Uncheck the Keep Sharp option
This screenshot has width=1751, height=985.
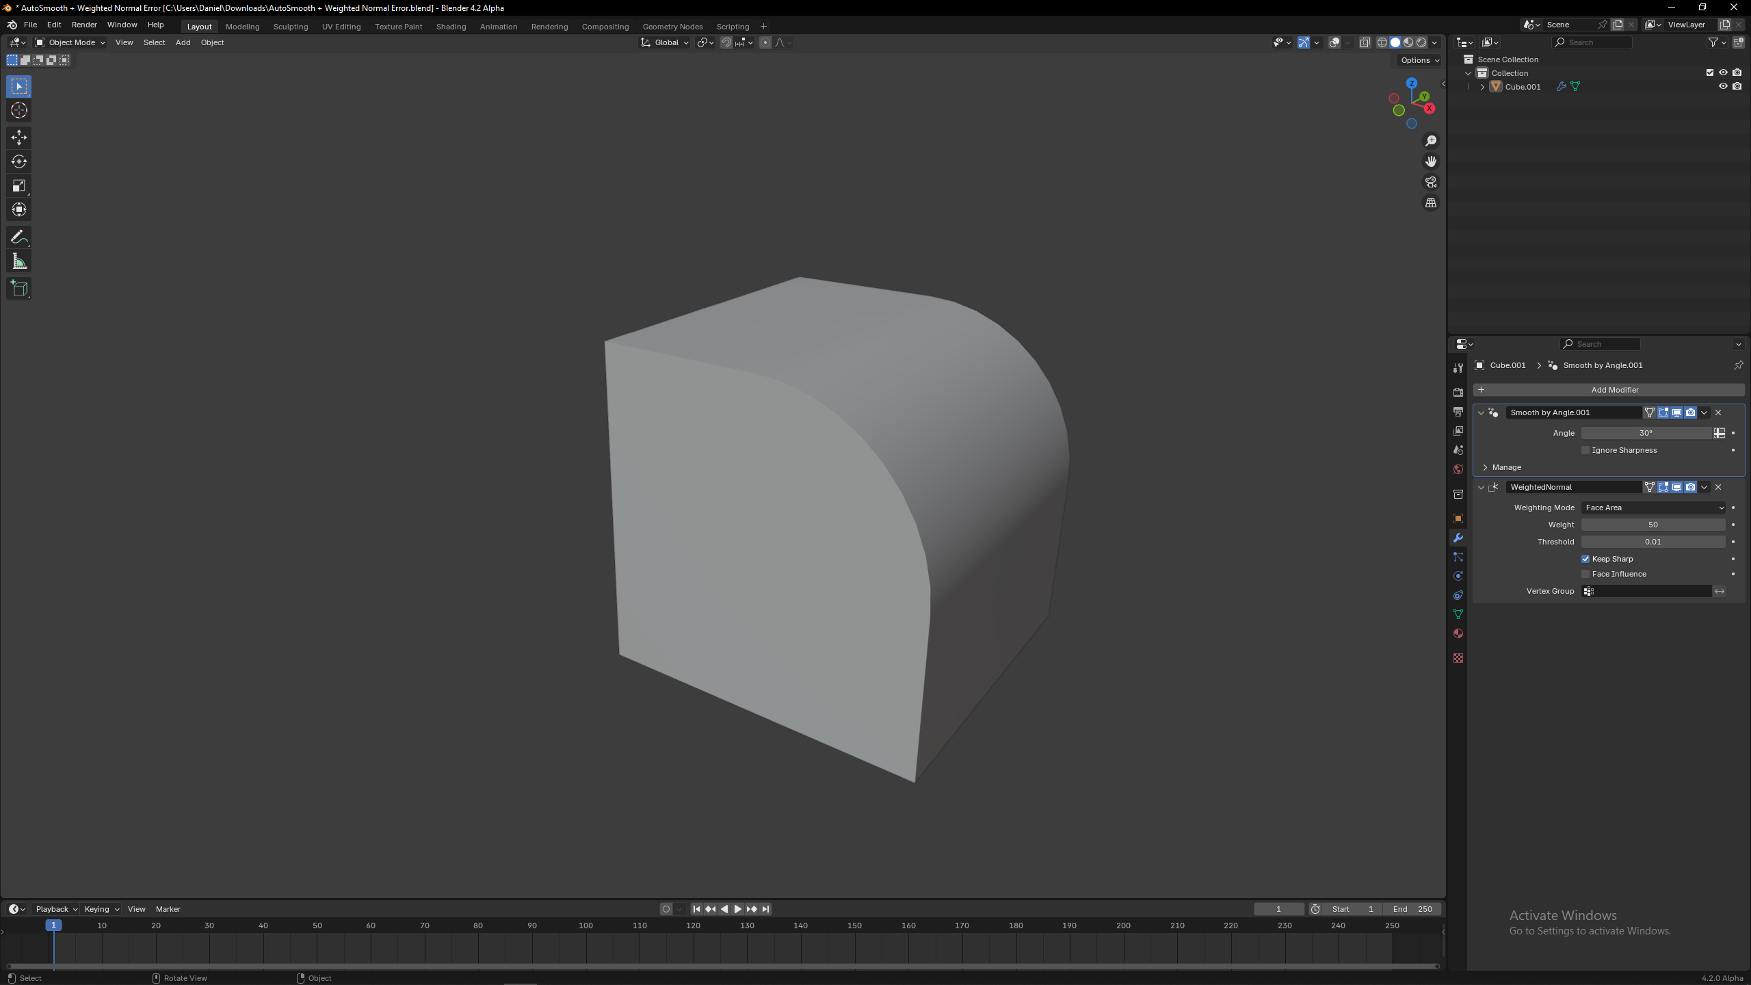pyautogui.click(x=1585, y=559)
